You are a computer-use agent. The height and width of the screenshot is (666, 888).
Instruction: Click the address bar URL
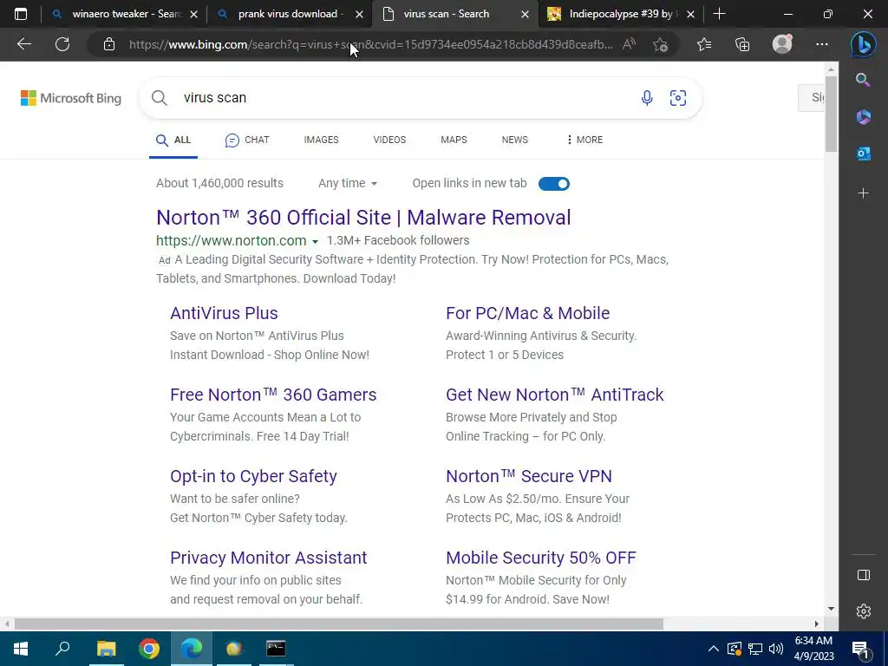click(370, 44)
